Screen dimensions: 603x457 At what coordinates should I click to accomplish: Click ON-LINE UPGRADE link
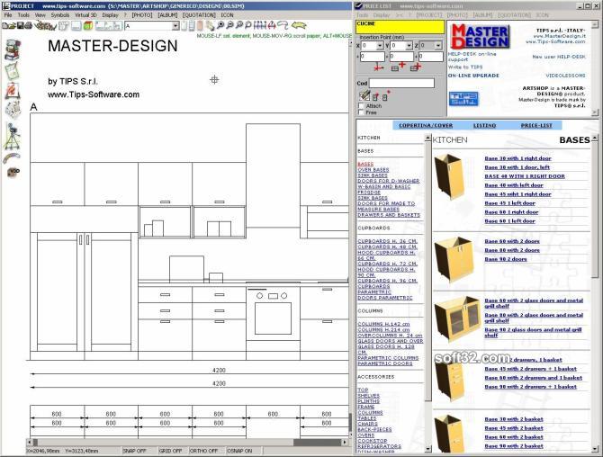[x=473, y=76]
